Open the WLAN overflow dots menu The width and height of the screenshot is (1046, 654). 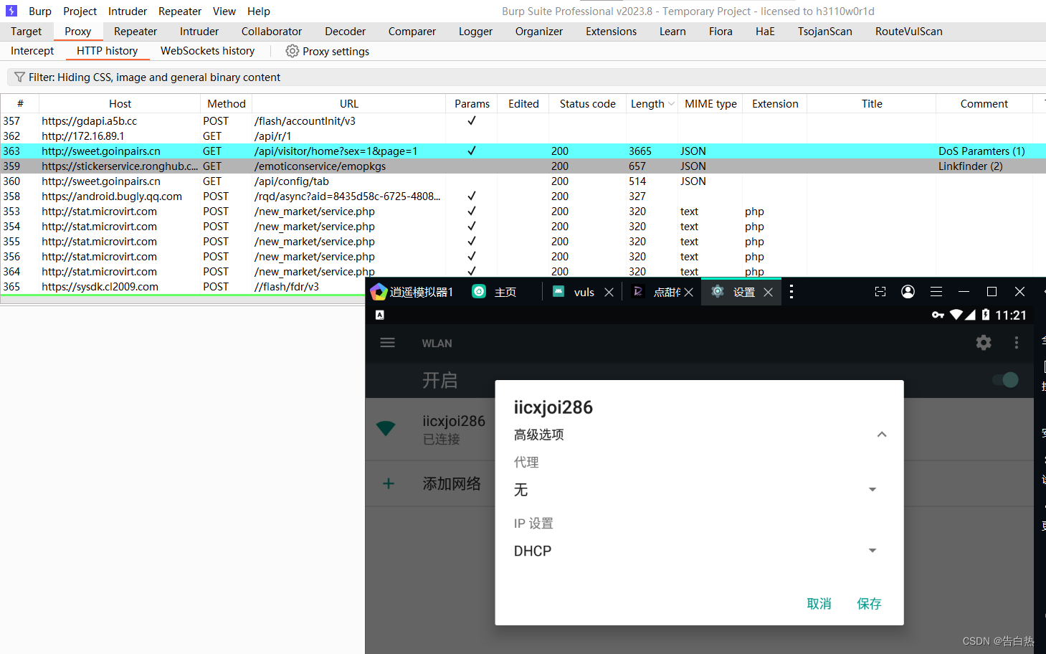pyautogui.click(x=1016, y=343)
